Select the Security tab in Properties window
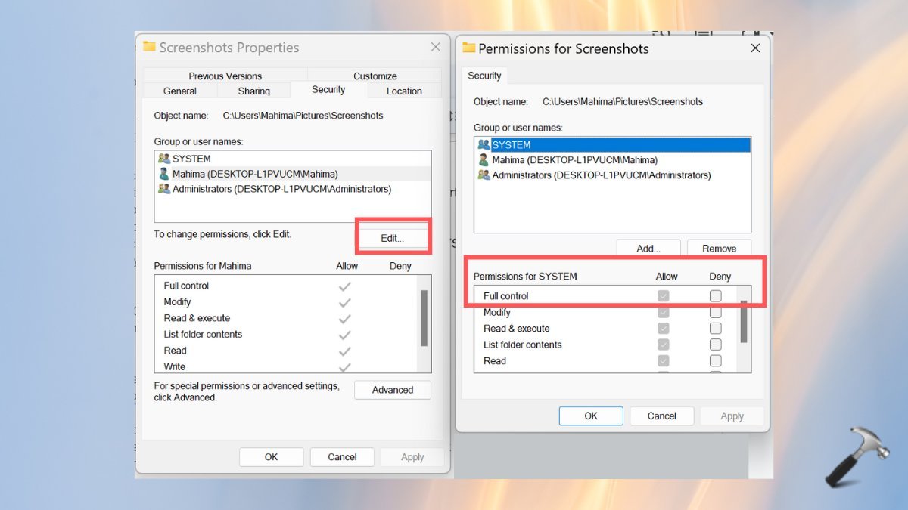This screenshot has width=908, height=510. [x=328, y=89]
